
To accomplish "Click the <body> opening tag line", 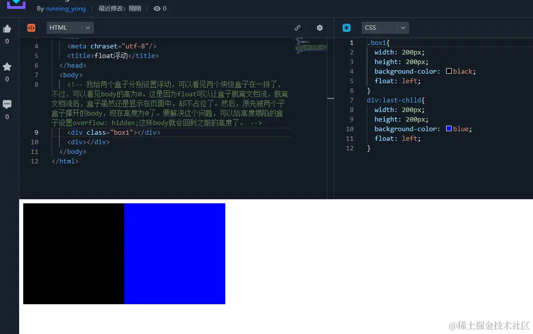I will click(71, 75).
